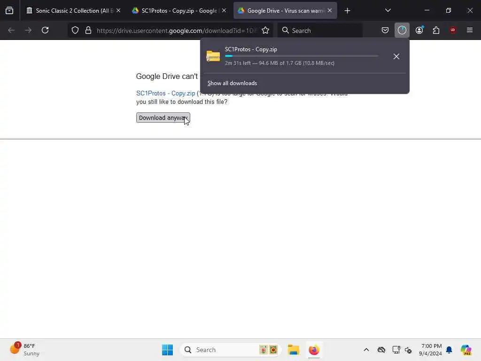Switch to SC1Protos - Copy.zip Google Drive tab
The height and width of the screenshot is (361, 481).
178,11
